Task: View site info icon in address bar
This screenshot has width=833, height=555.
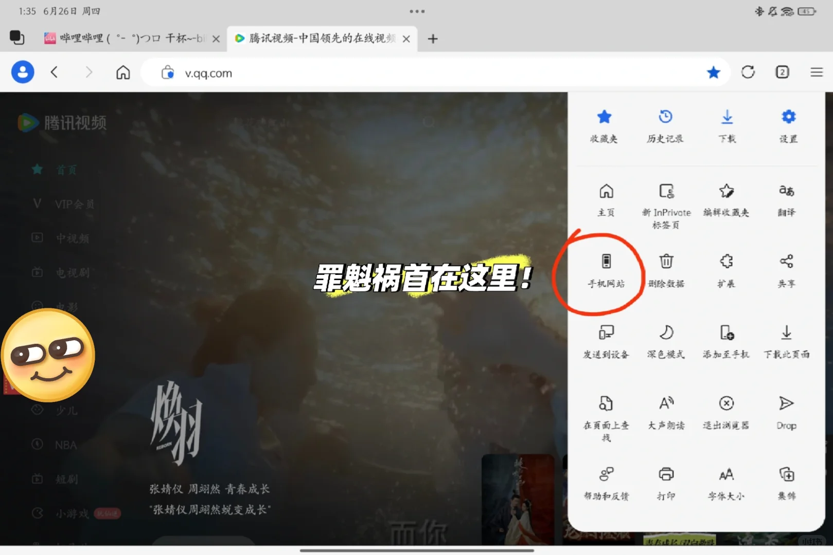Action: [168, 72]
